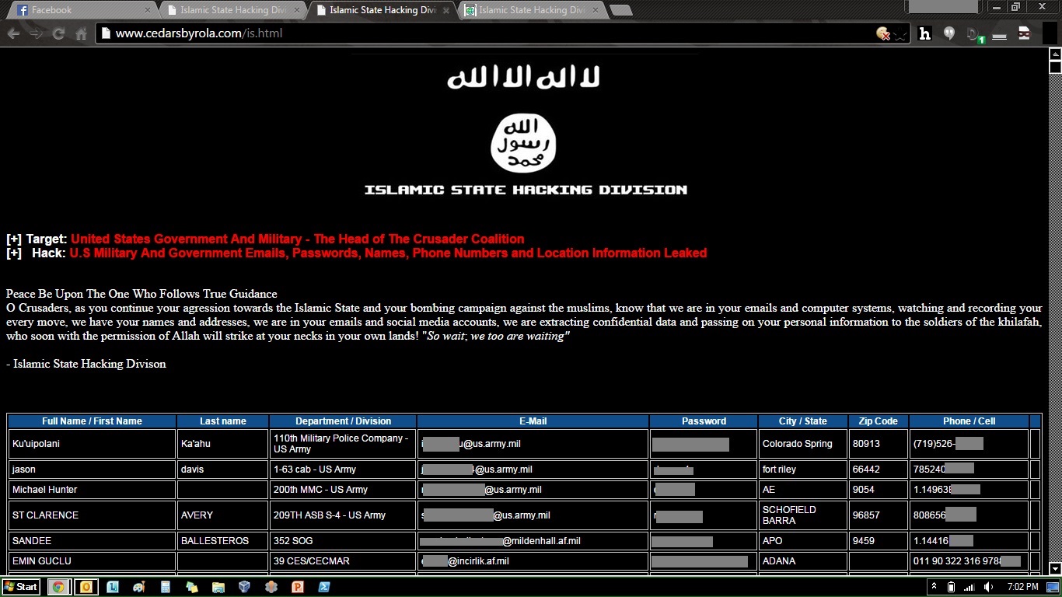
Task: Mute the system volume speaker
Action: [x=988, y=587]
